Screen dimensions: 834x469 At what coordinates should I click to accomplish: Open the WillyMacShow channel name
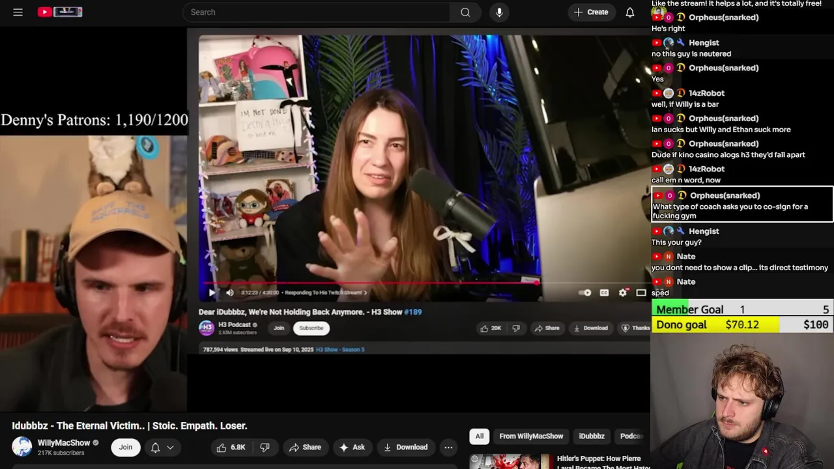click(64, 443)
